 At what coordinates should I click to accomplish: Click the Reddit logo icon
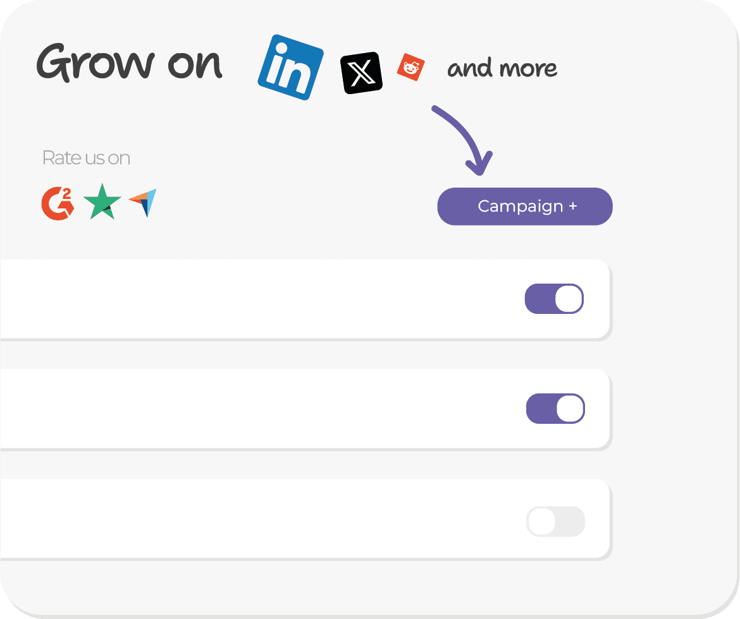[410, 67]
